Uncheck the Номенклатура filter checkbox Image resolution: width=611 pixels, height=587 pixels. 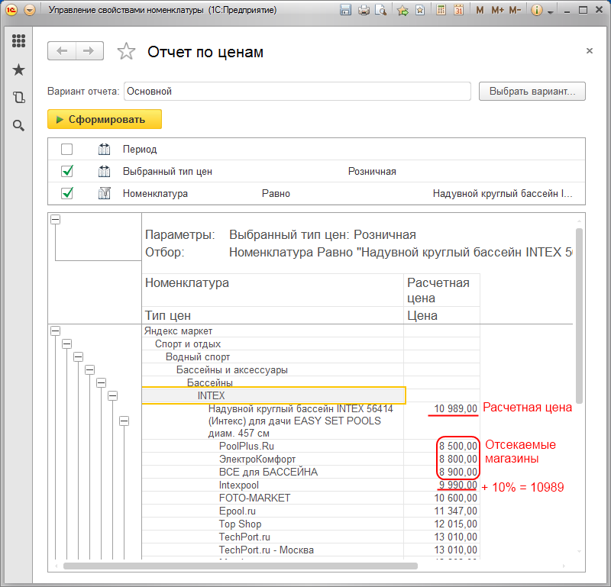[66, 193]
